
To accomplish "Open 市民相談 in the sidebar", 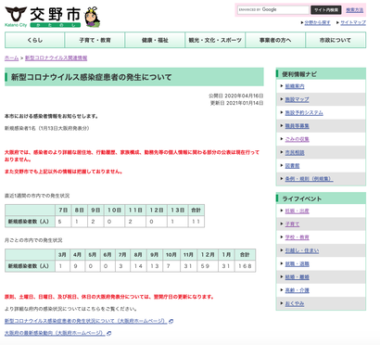I will [x=295, y=153].
